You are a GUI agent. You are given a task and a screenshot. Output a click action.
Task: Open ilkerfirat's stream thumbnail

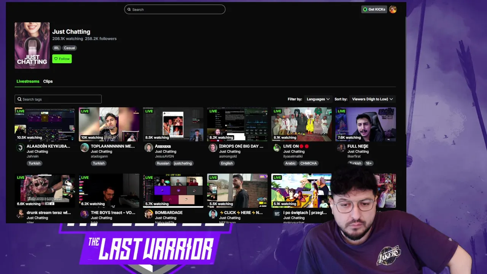(366, 124)
